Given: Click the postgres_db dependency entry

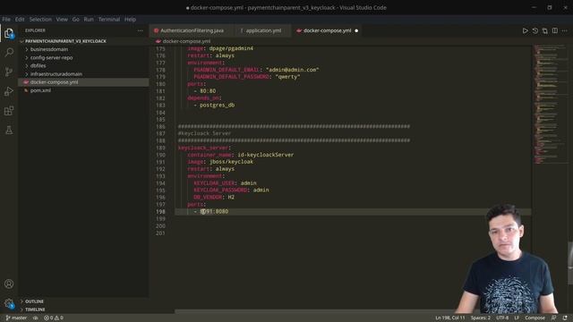Looking at the screenshot, I should (x=217, y=106).
